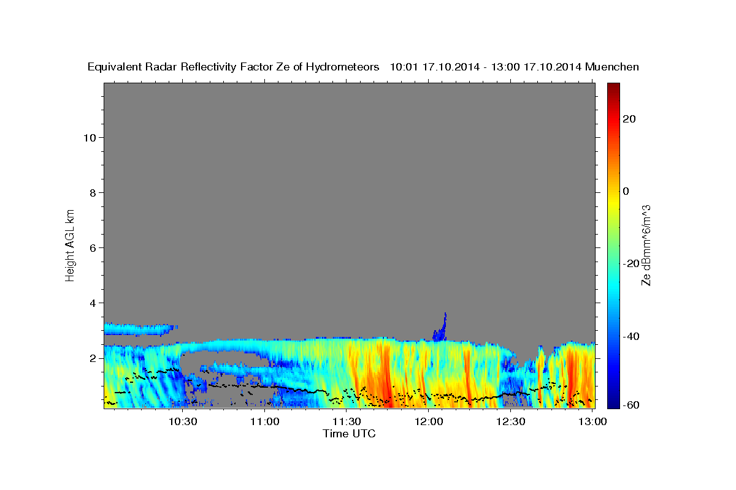736x490 pixels.
Task: Click the height tick label 4
Action: 93,303
